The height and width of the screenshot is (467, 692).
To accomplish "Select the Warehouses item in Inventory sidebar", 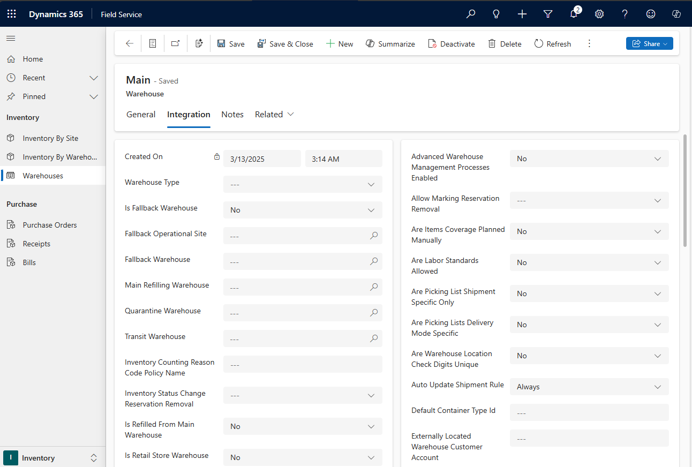I will 42,175.
